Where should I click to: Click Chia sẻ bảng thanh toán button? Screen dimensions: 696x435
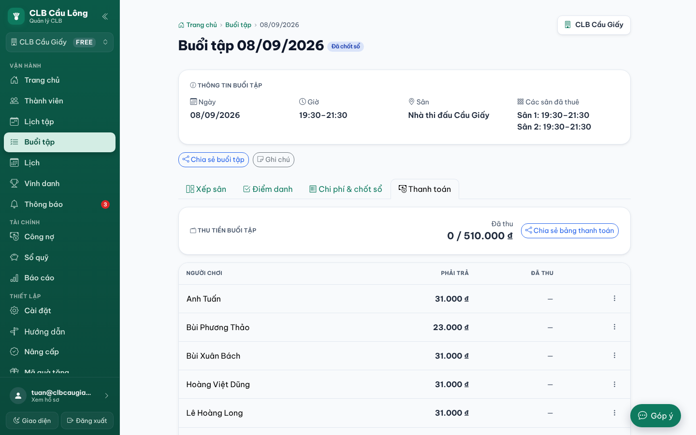tap(570, 231)
